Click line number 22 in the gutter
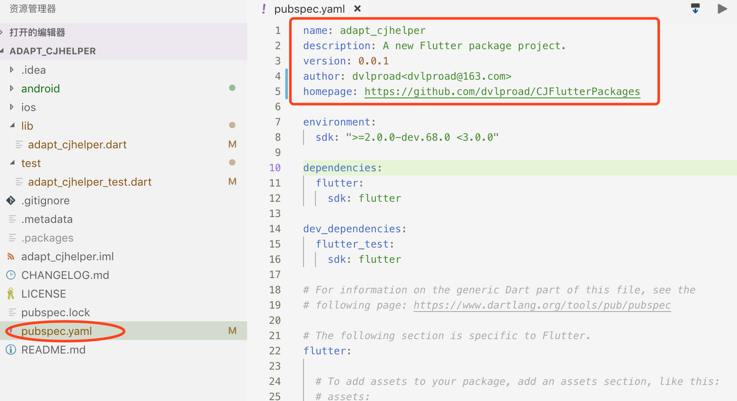 [x=275, y=351]
